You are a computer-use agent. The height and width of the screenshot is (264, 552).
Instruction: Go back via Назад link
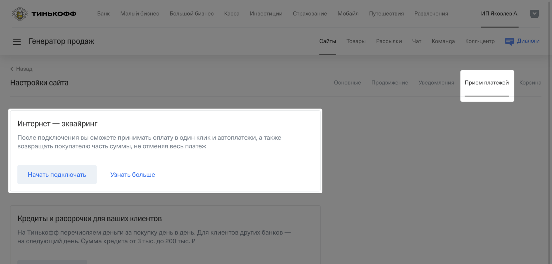pos(24,69)
